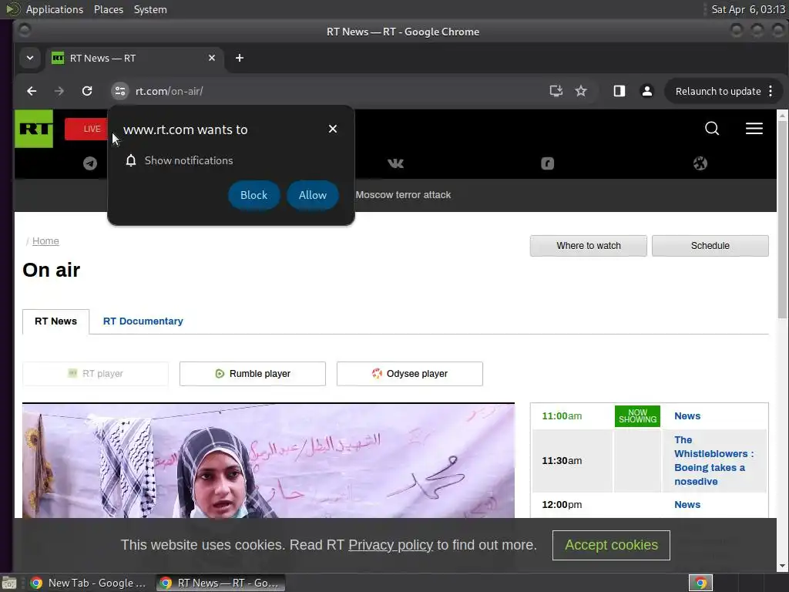This screenshot has width=789, height=592.
Task: Open the Moscow terror attack topic link
Action: click(x=403, y=195)
